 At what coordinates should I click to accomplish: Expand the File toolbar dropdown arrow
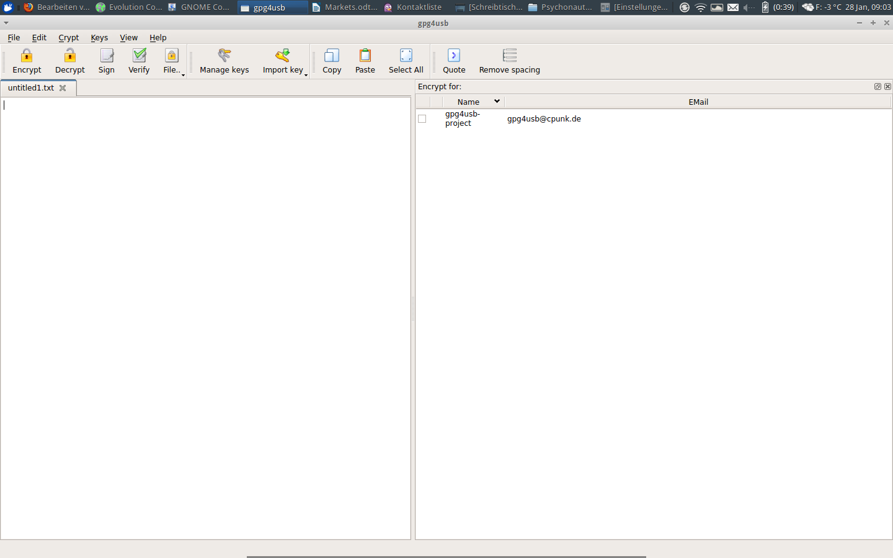click(183, 75)
